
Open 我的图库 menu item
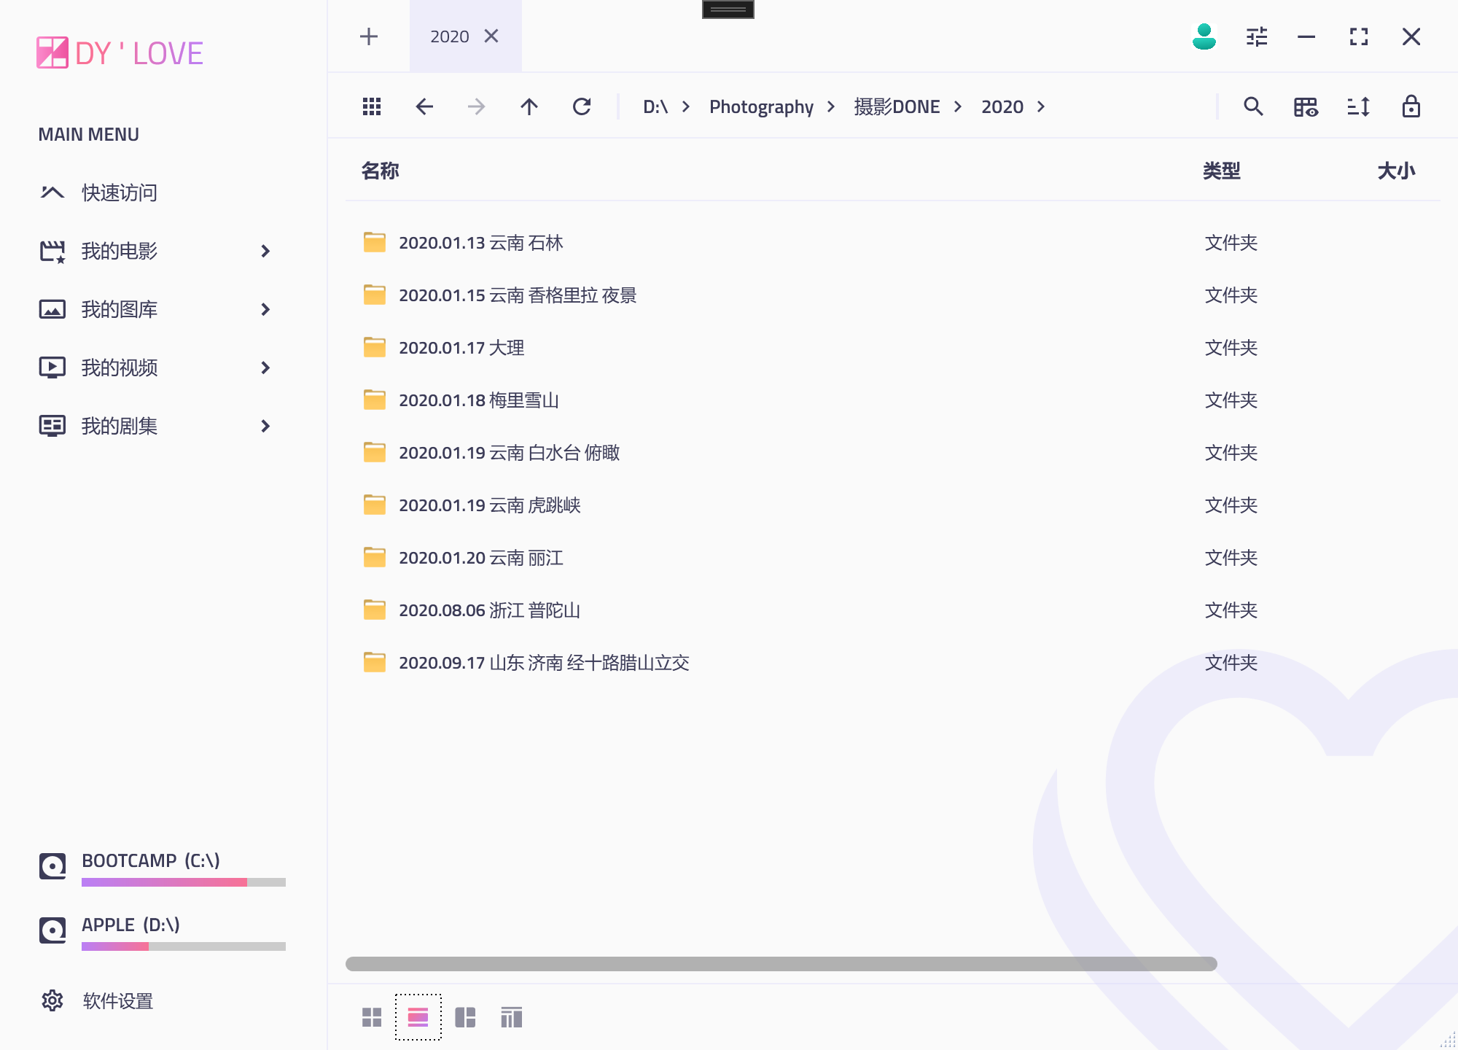120,309
